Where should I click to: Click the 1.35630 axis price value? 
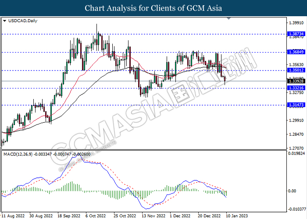pos(296,64)
